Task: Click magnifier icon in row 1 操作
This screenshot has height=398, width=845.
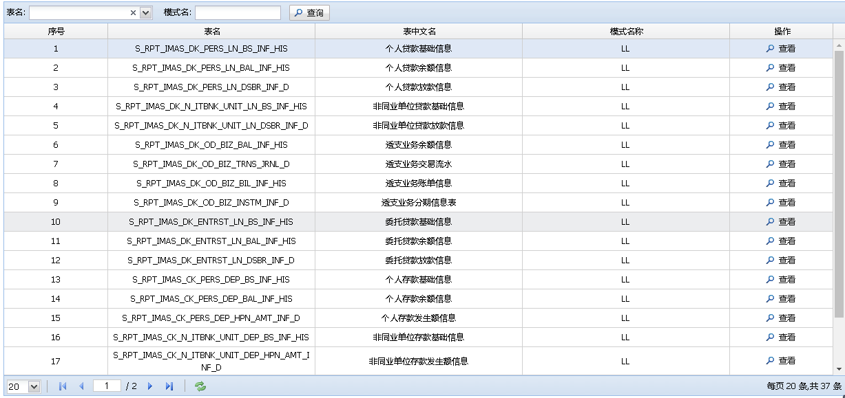Action: tap(770, 49)
